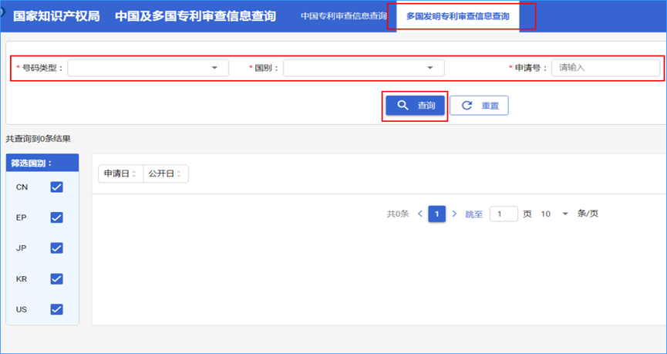Click the 跳至 jump link
This screenshot has height=354, width=667.
(x=474, y=214)
